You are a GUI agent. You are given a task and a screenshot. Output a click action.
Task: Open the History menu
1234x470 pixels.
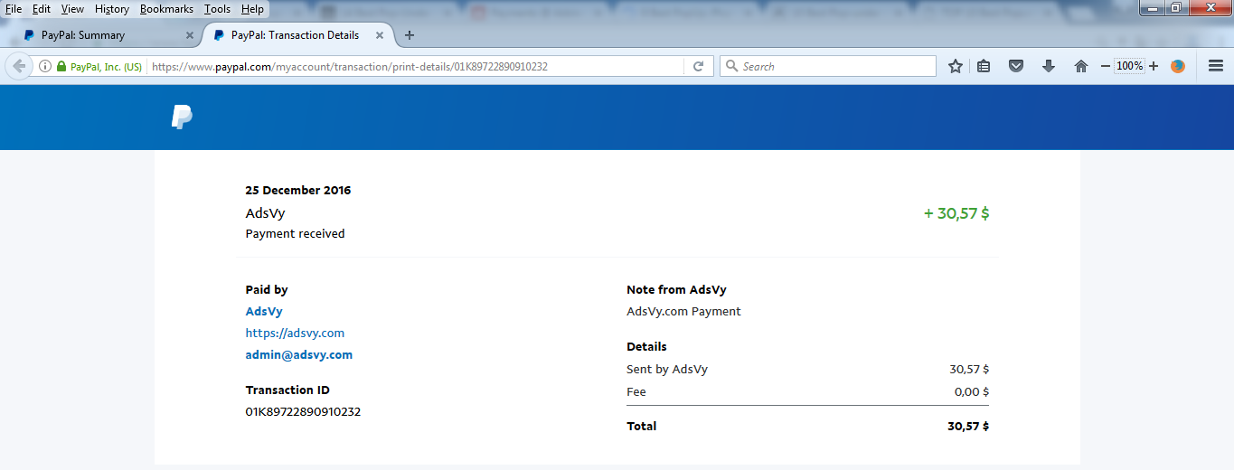[112, 9]
